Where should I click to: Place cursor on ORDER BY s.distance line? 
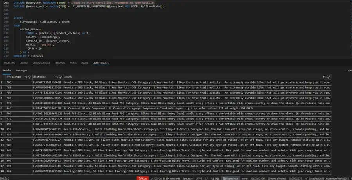[x=28, y=56]
